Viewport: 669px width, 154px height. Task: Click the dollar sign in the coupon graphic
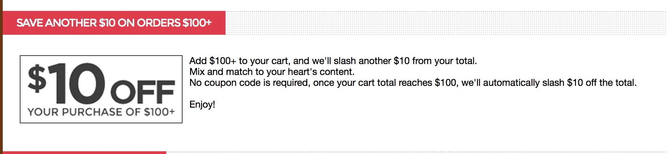pyautogui.click(x=37, y=79)
